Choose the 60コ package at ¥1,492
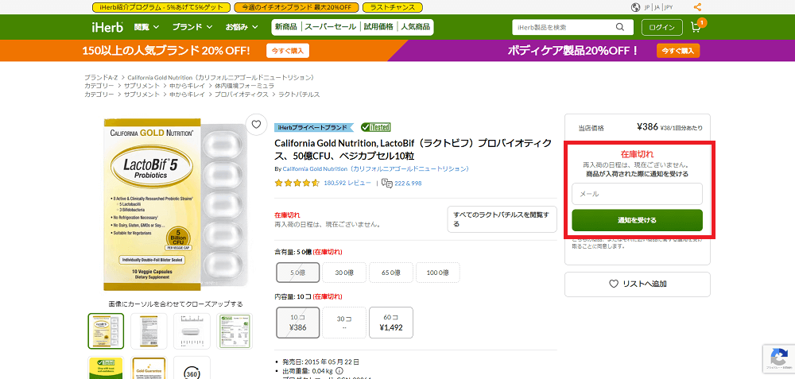The height and width of the screenshot is (379, 795). pos(391,322)
